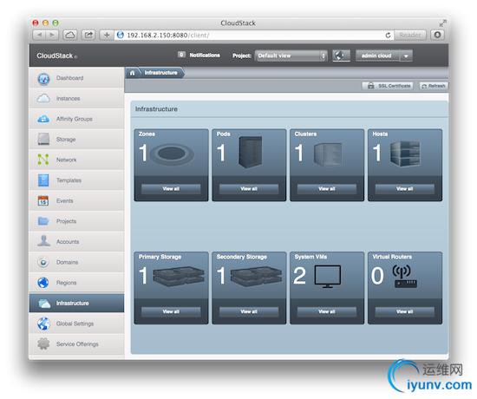Click the reload page icon
Screen dimensions: 477x399
point(388,36)
